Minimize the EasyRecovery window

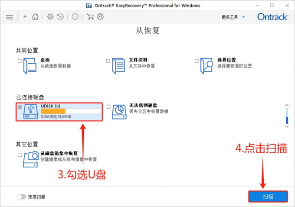coord(257,6)
